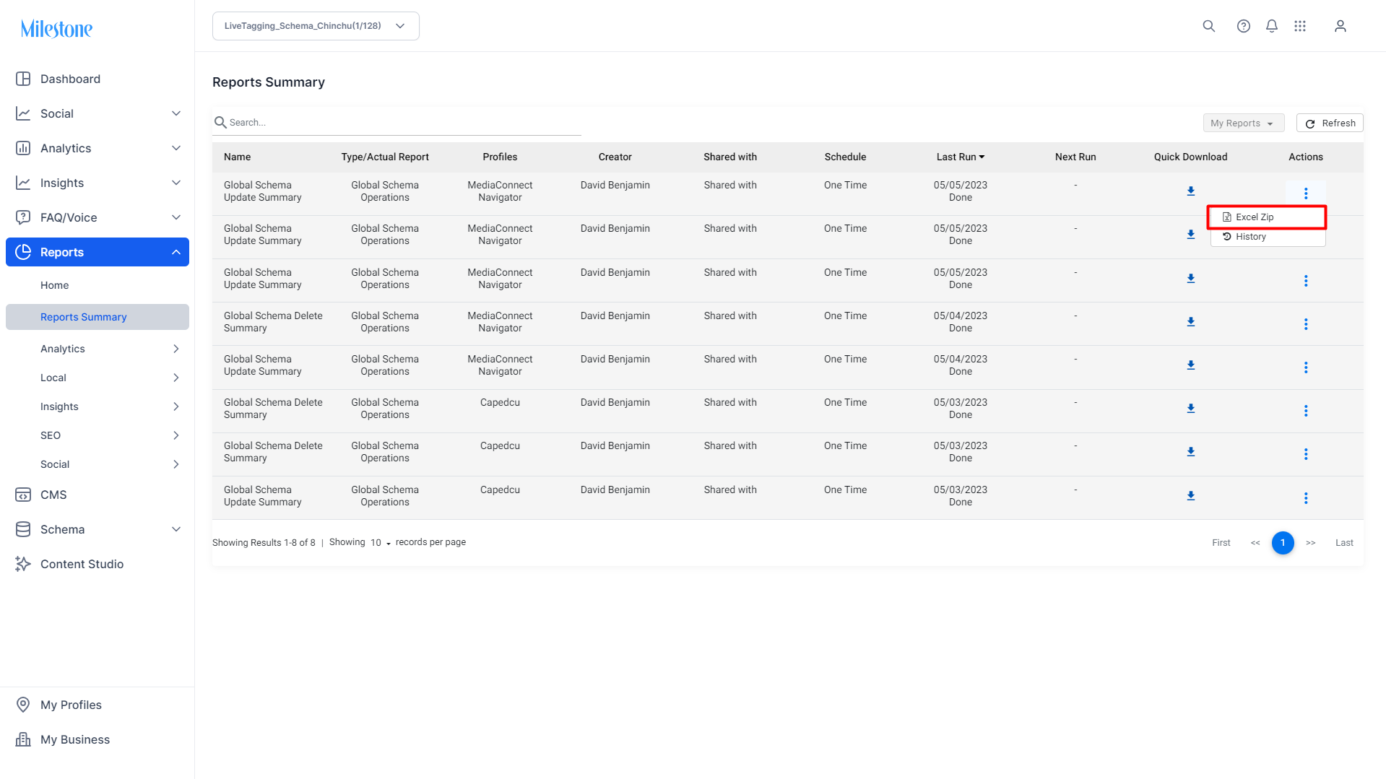This screenshot has height=779, width=1386.
Task: Focus the reports Search field
Action: click(397, 123)
